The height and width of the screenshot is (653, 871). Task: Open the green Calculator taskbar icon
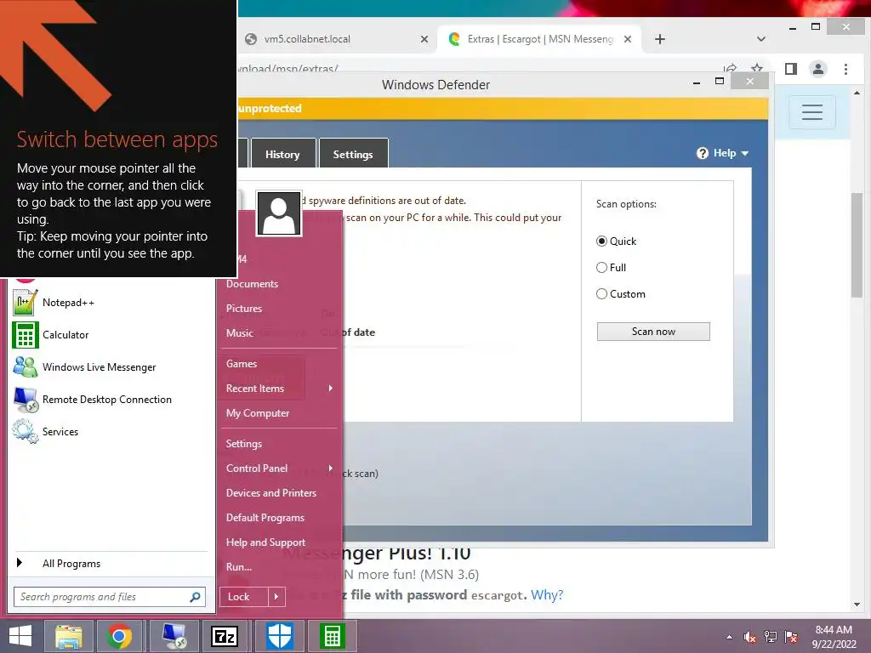click(332, 636)
